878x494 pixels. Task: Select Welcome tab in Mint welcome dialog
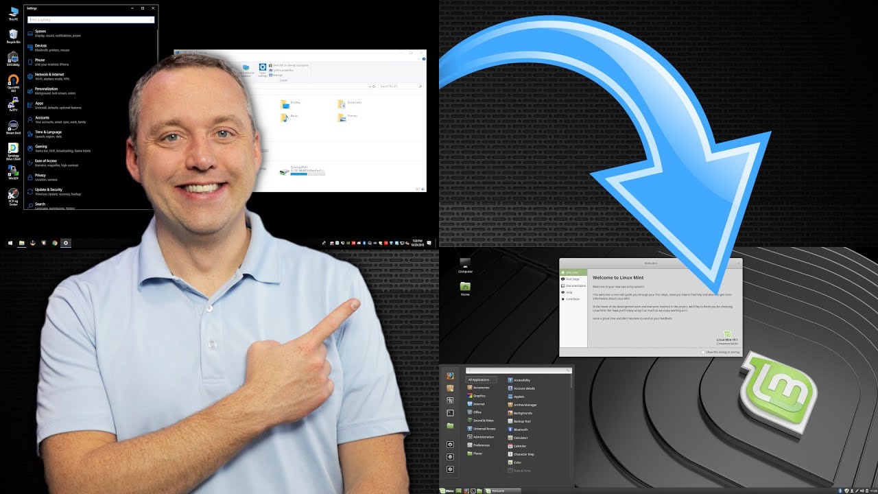coord(573,272)
